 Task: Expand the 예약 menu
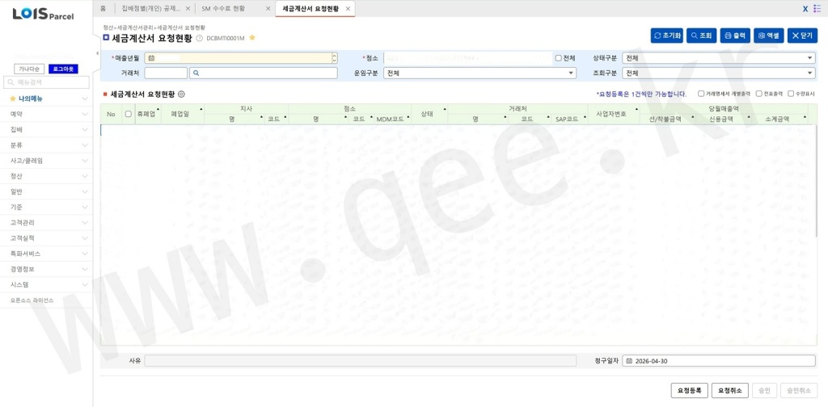point(46,114)
